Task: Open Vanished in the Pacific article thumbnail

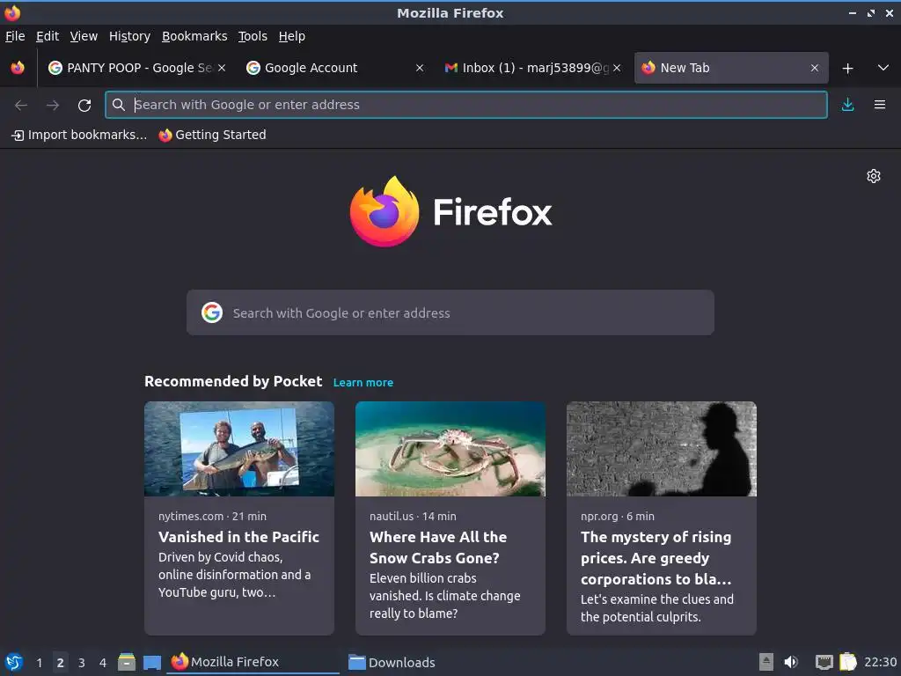Action: pyautogui.click(x=239, y=449)
